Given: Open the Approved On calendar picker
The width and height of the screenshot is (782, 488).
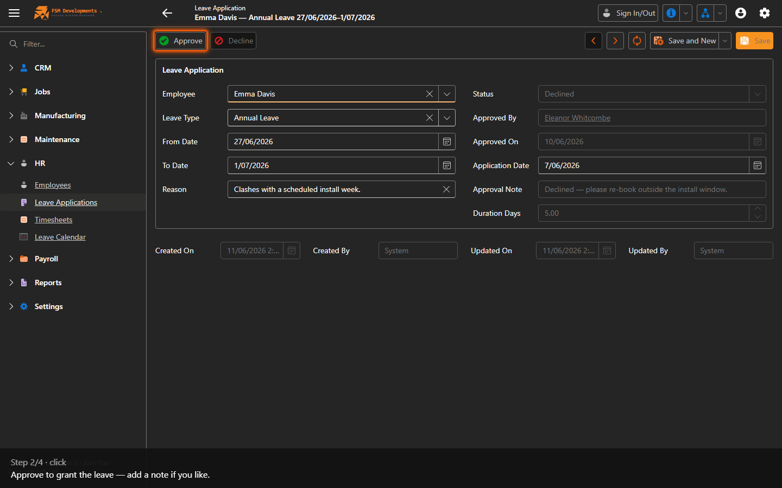Looking at the screenshot, I should click(758, 142).
